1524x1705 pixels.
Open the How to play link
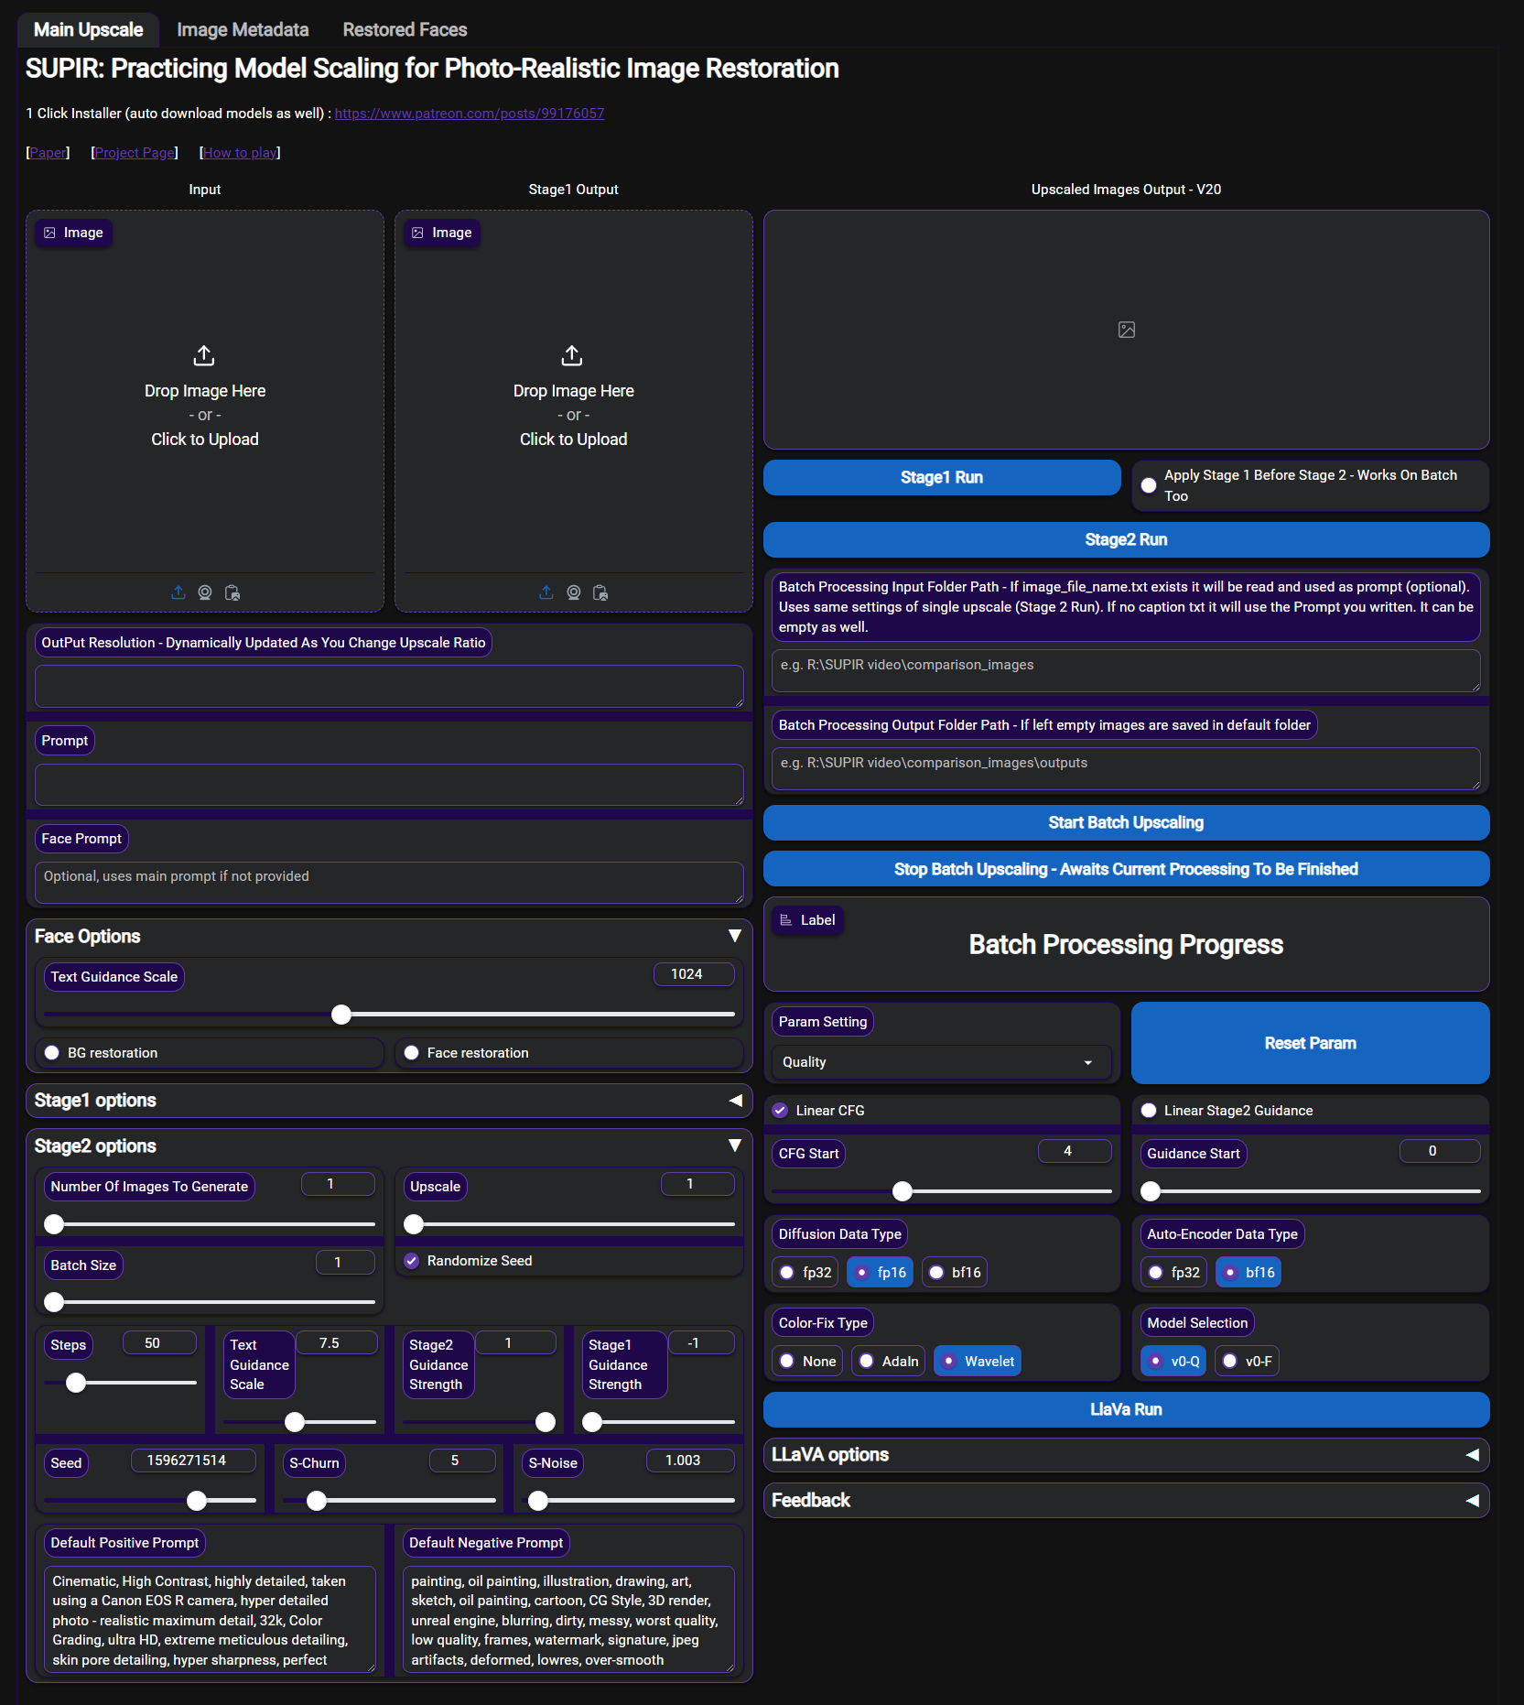click(x=240, y=153)
